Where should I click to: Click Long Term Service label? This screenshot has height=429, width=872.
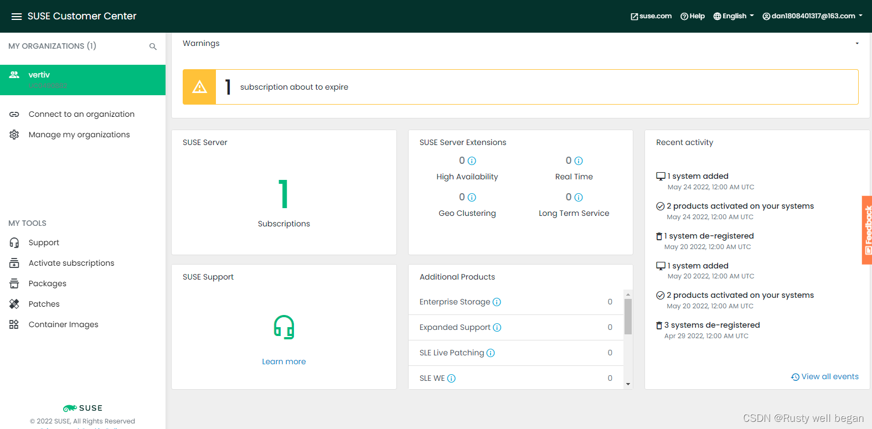tap(574, 213)
